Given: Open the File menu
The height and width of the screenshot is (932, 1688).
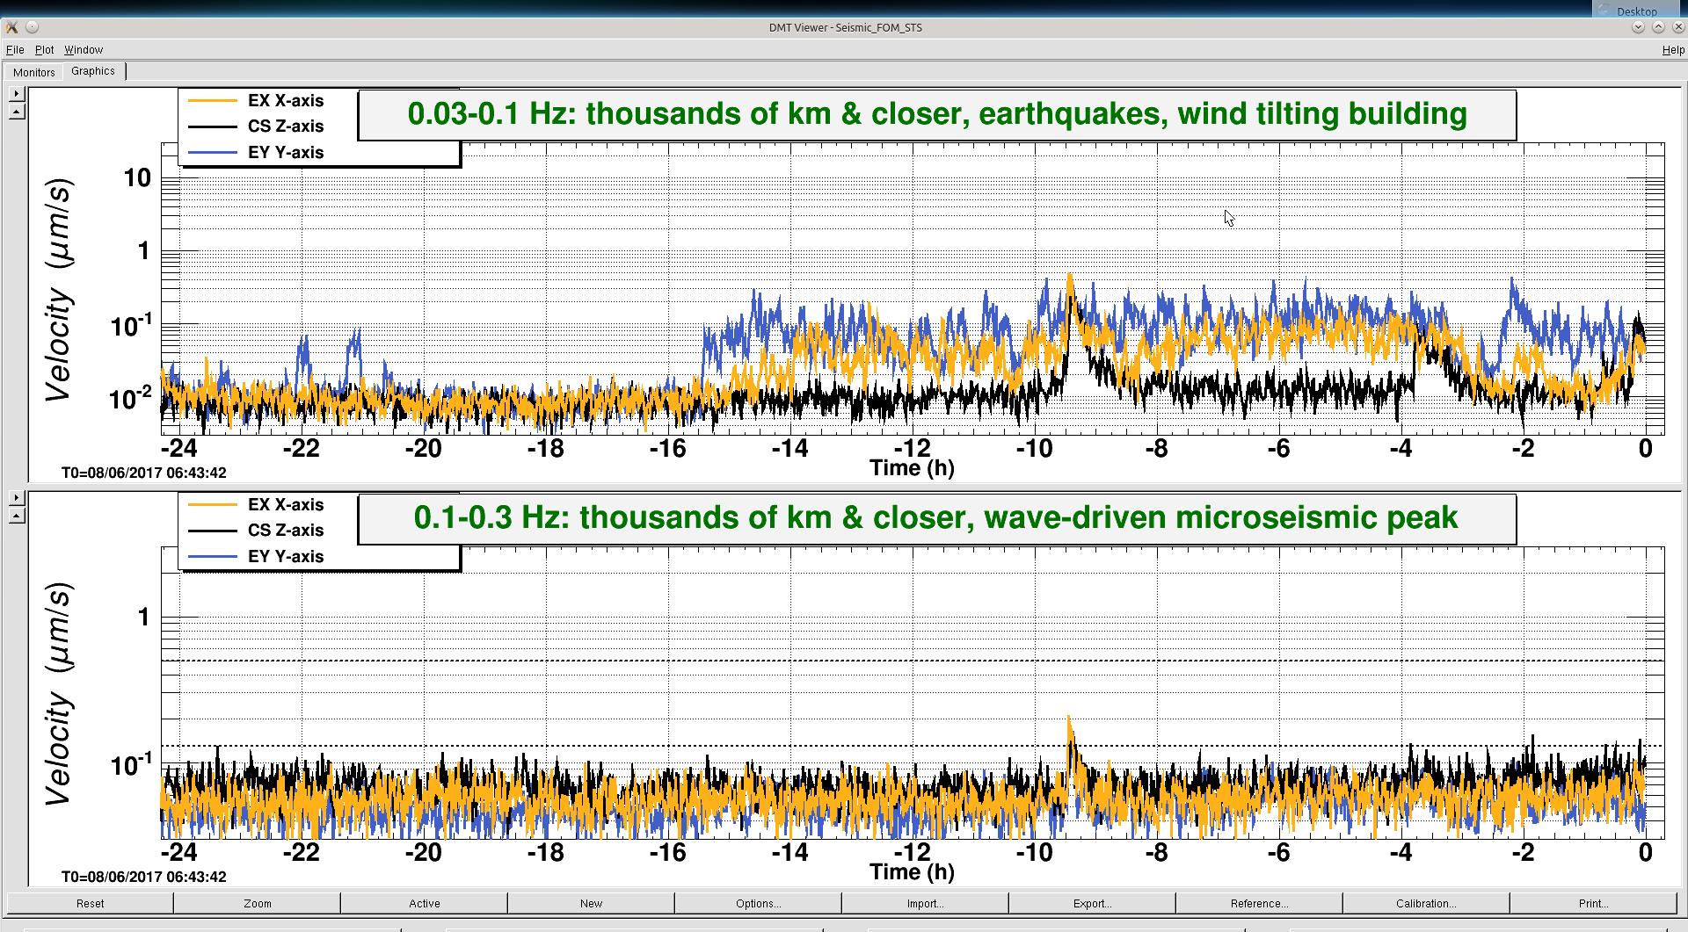Looking at the screenshot, I should click(15, 50).
